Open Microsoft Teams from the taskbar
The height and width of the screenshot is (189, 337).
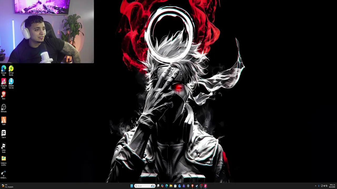184,186
